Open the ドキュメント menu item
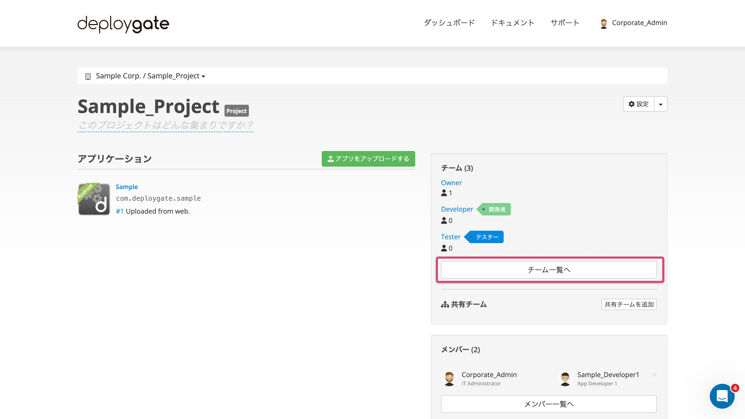 (x=512, y=23)
